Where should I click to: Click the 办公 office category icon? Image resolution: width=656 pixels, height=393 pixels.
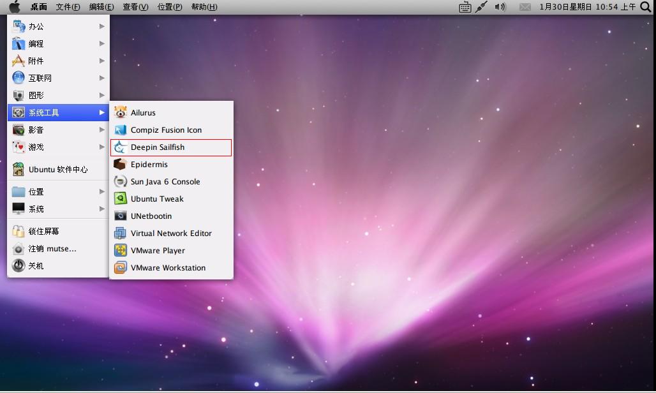tap(19, 26)
